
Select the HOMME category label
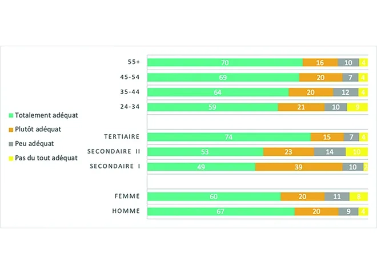click(x=127, y=212)
